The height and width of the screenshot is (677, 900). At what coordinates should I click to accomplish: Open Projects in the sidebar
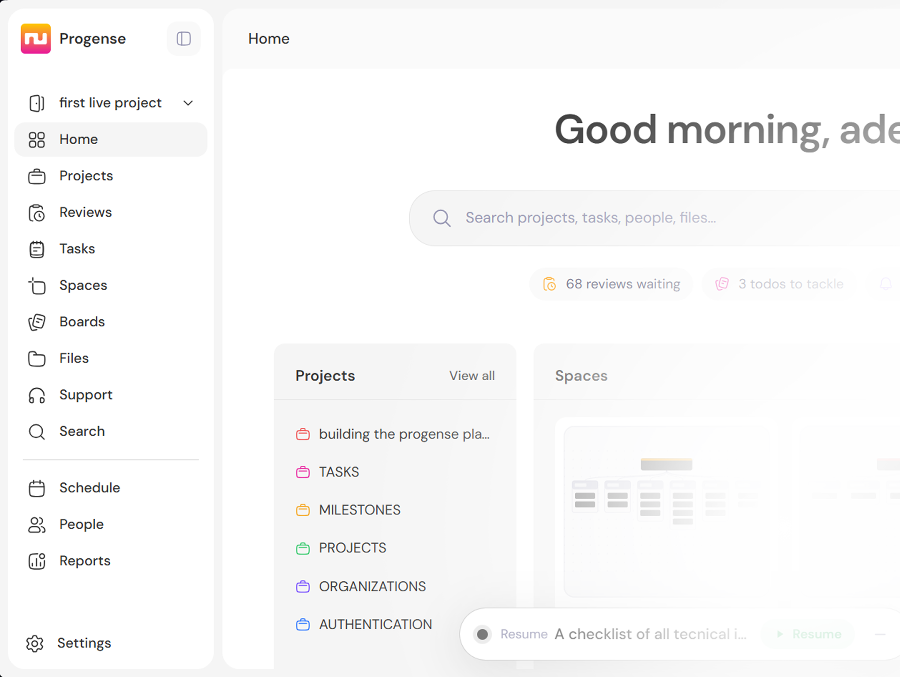111,176
